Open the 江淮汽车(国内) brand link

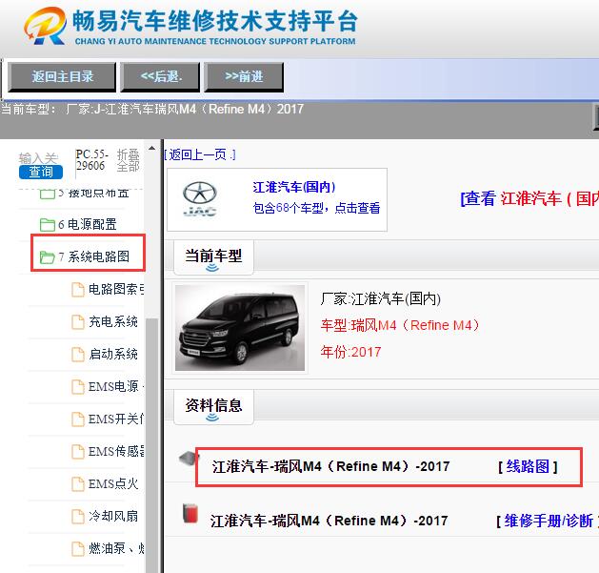tap(293, 187)
